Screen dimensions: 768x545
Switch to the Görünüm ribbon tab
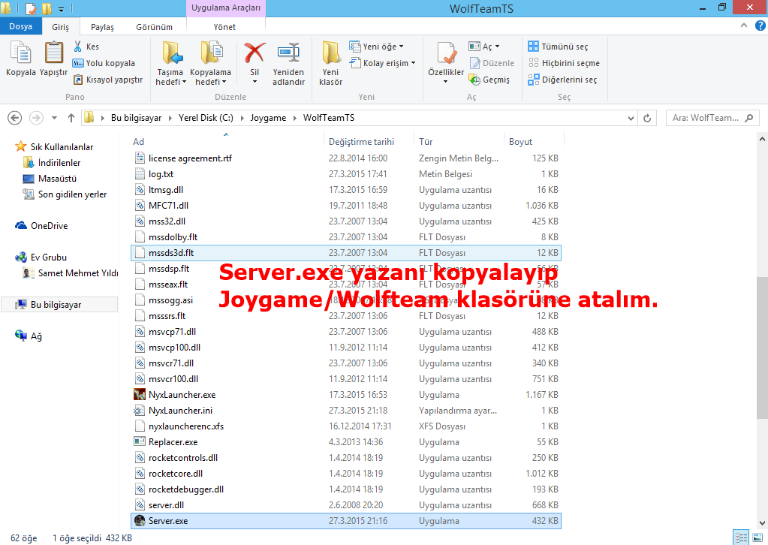coord(155,27)
